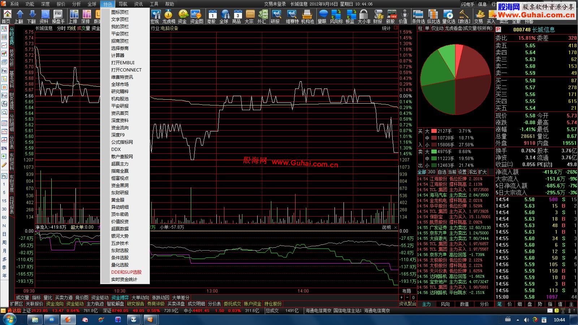
Task: Open the 系统 menu
Action: (x=14, y=4)
